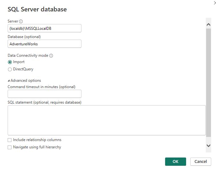
Task: Focus the Command timeout in minutes field
Action: coord(45,94)
